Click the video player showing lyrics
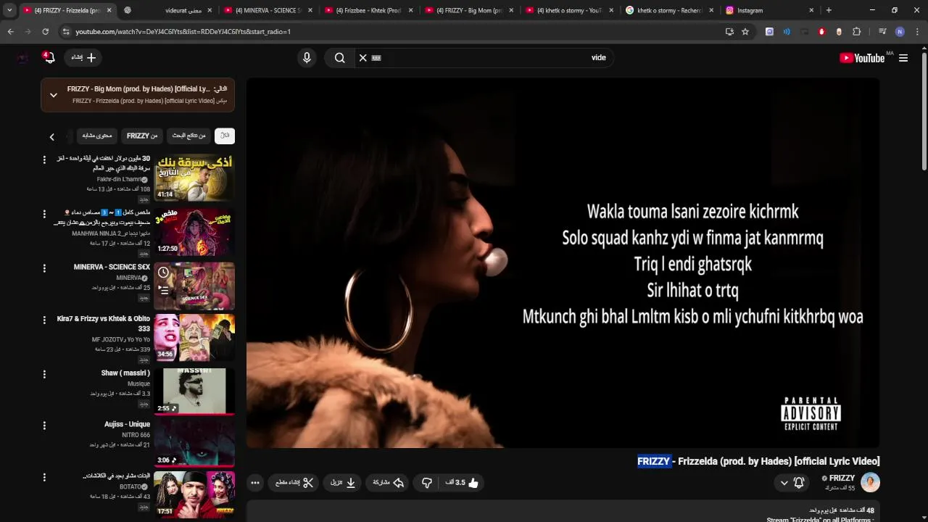The image size is (928, 522). pyautogui.click(x=563, y=262)
